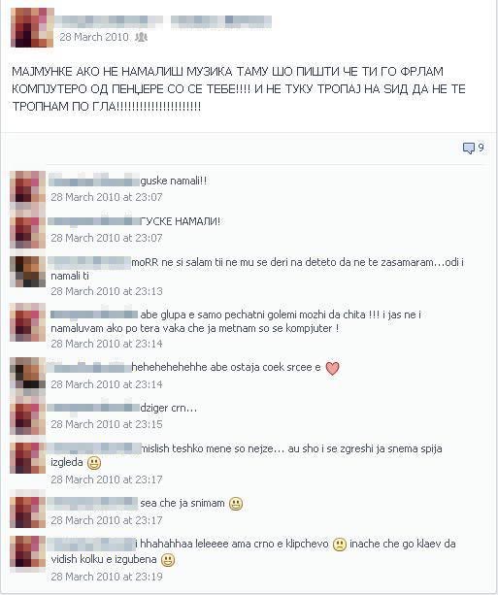498x595 pixels.
Task: Click the smiley after "izgleda"
Action: (x=94, y=463)
